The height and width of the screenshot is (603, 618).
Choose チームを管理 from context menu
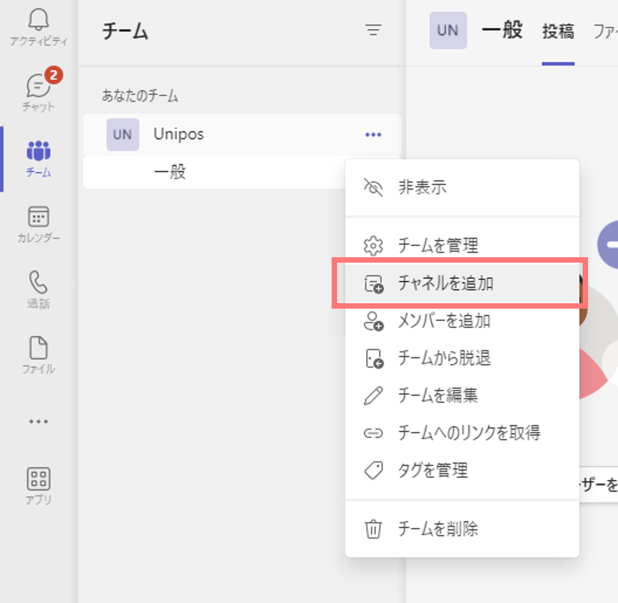[x=462, y=245]
